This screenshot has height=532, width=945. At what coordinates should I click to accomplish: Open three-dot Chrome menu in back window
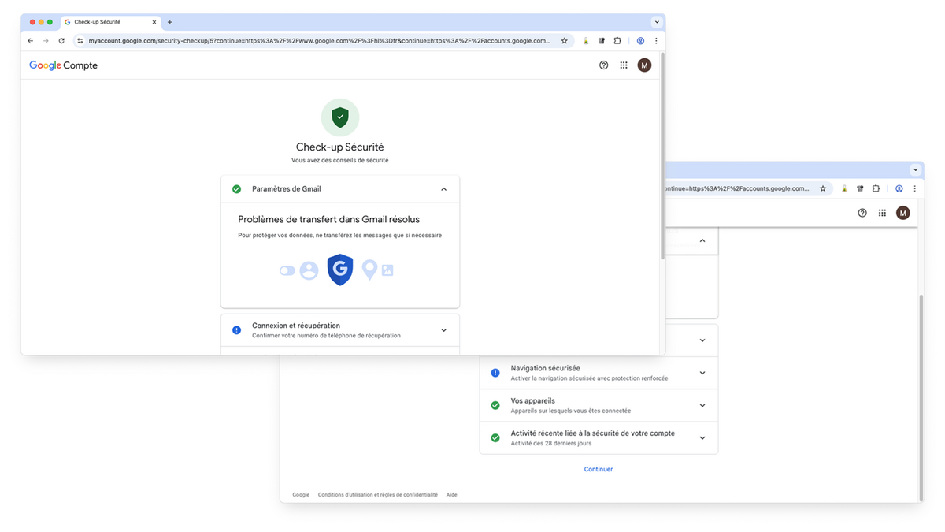tap(914, 188)
